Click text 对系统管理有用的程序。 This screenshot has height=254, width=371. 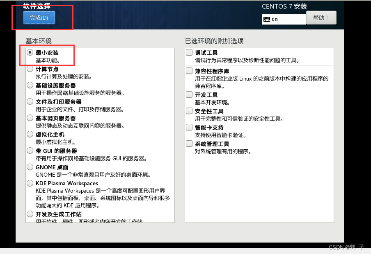click(x=223, y=151)
